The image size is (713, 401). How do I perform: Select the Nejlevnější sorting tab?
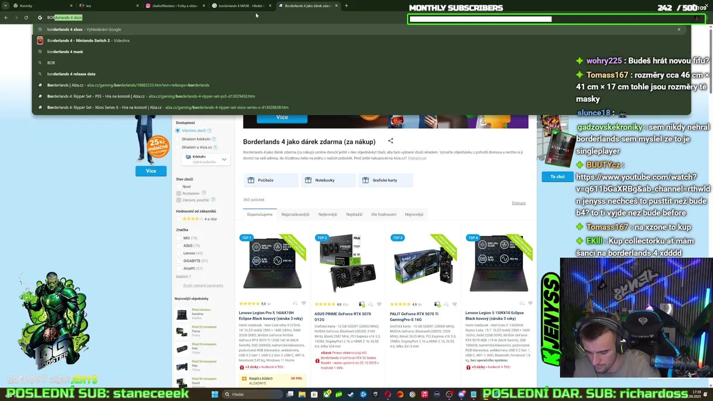[328, 214]
